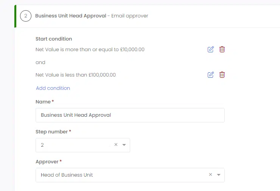Delete the more than or equal condition

pyautogui.click(x=222, y=49)
